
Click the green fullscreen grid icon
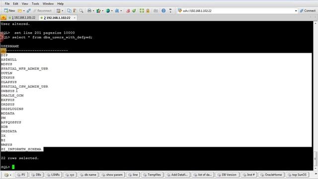pyautogui.click(x=142, y=10)
